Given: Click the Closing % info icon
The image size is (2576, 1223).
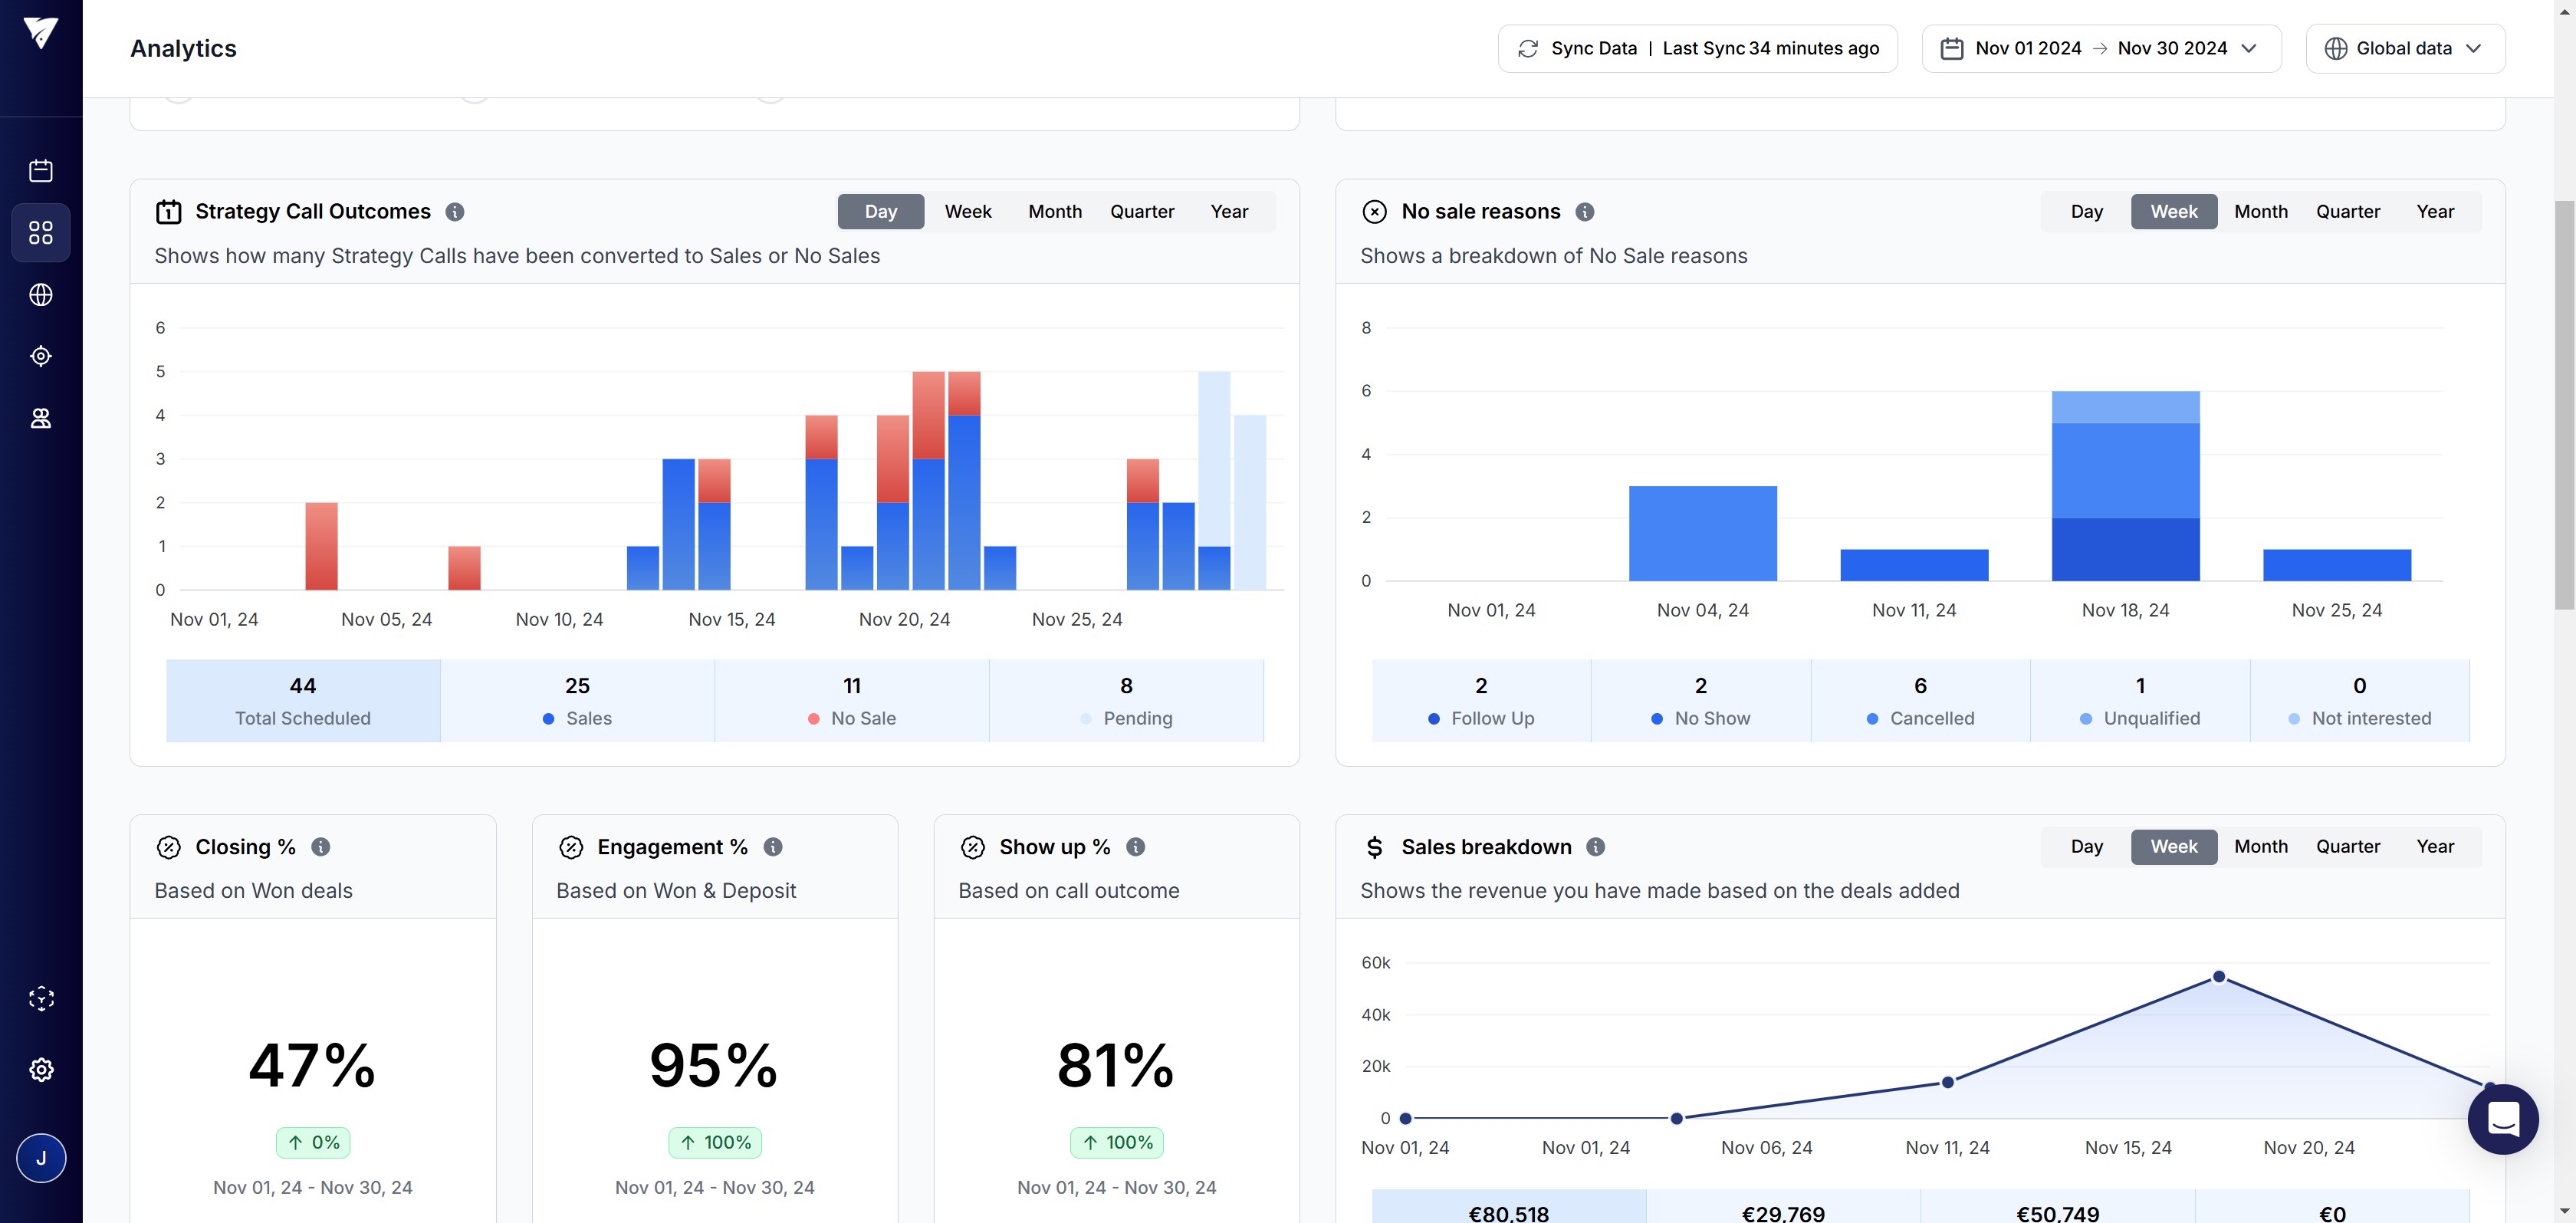Looking at the screenshot, I should click(x=321, y=847).
